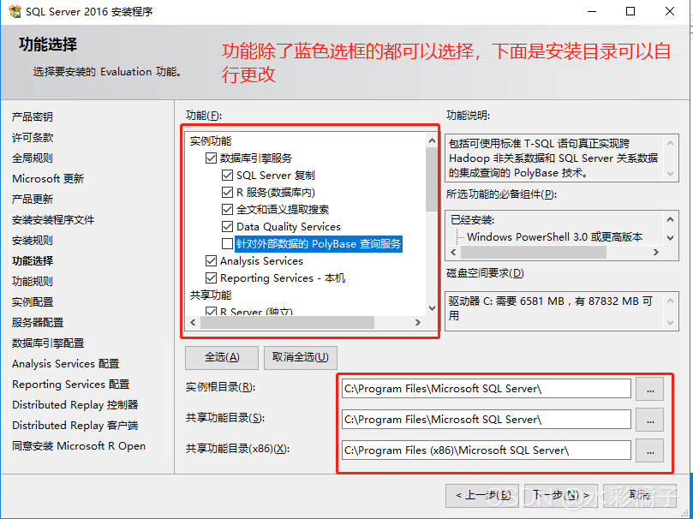This screenshot has height=519, width=693.
Task: Click prerequisites horizontal scrollbar thumb
Action: click(x=534, y=252)
